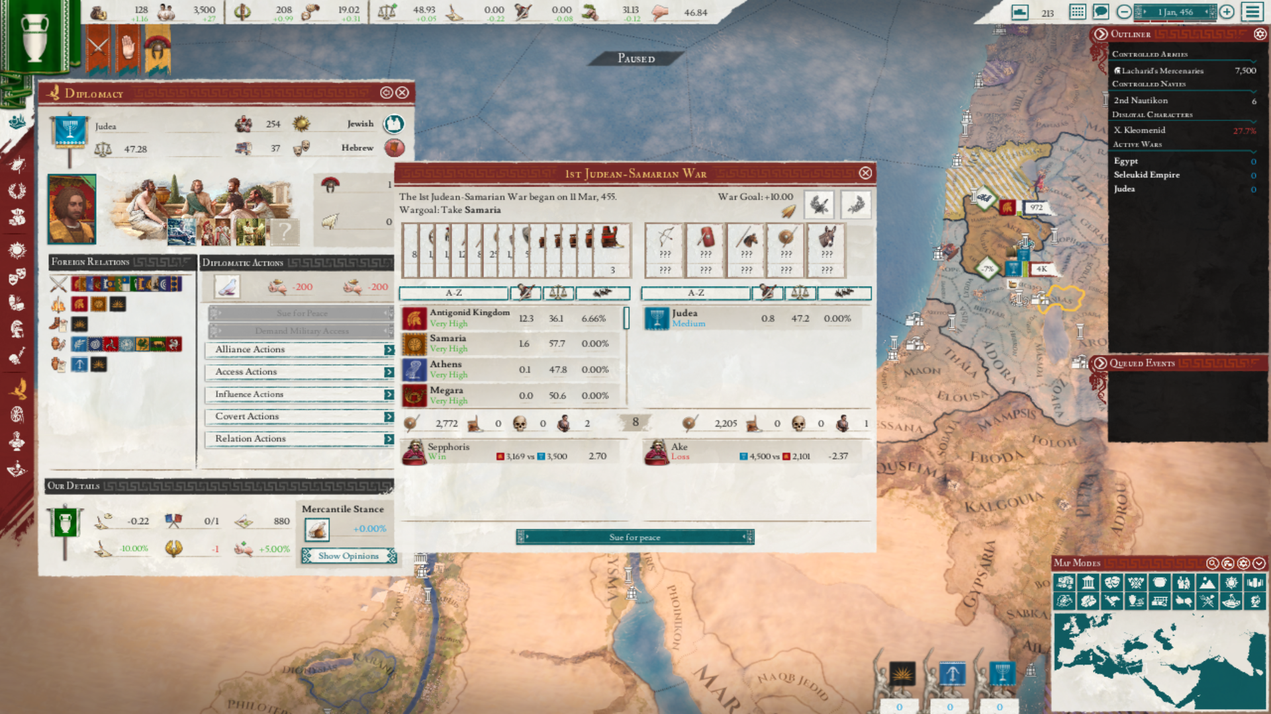Click the Judea ruler portrait
Image resolution: width=1271 pixels, height=714 pixels.
pos(72,209)
